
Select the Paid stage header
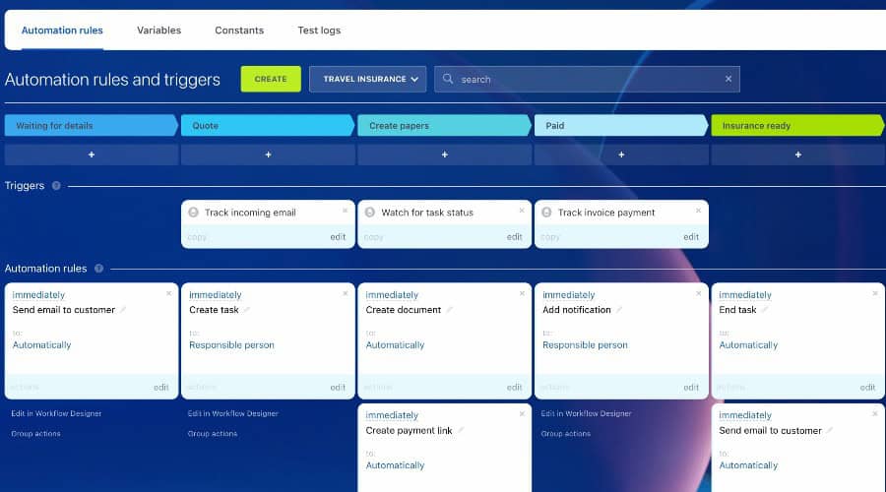pyautogui.click(x=621, y=125)
